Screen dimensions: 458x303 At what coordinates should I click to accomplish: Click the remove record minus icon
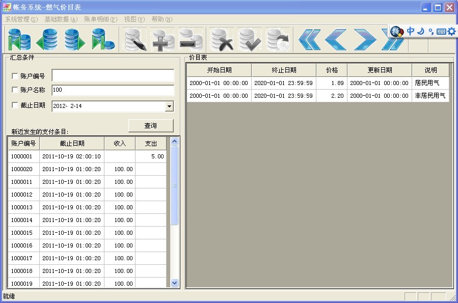(x=191, y=39)
